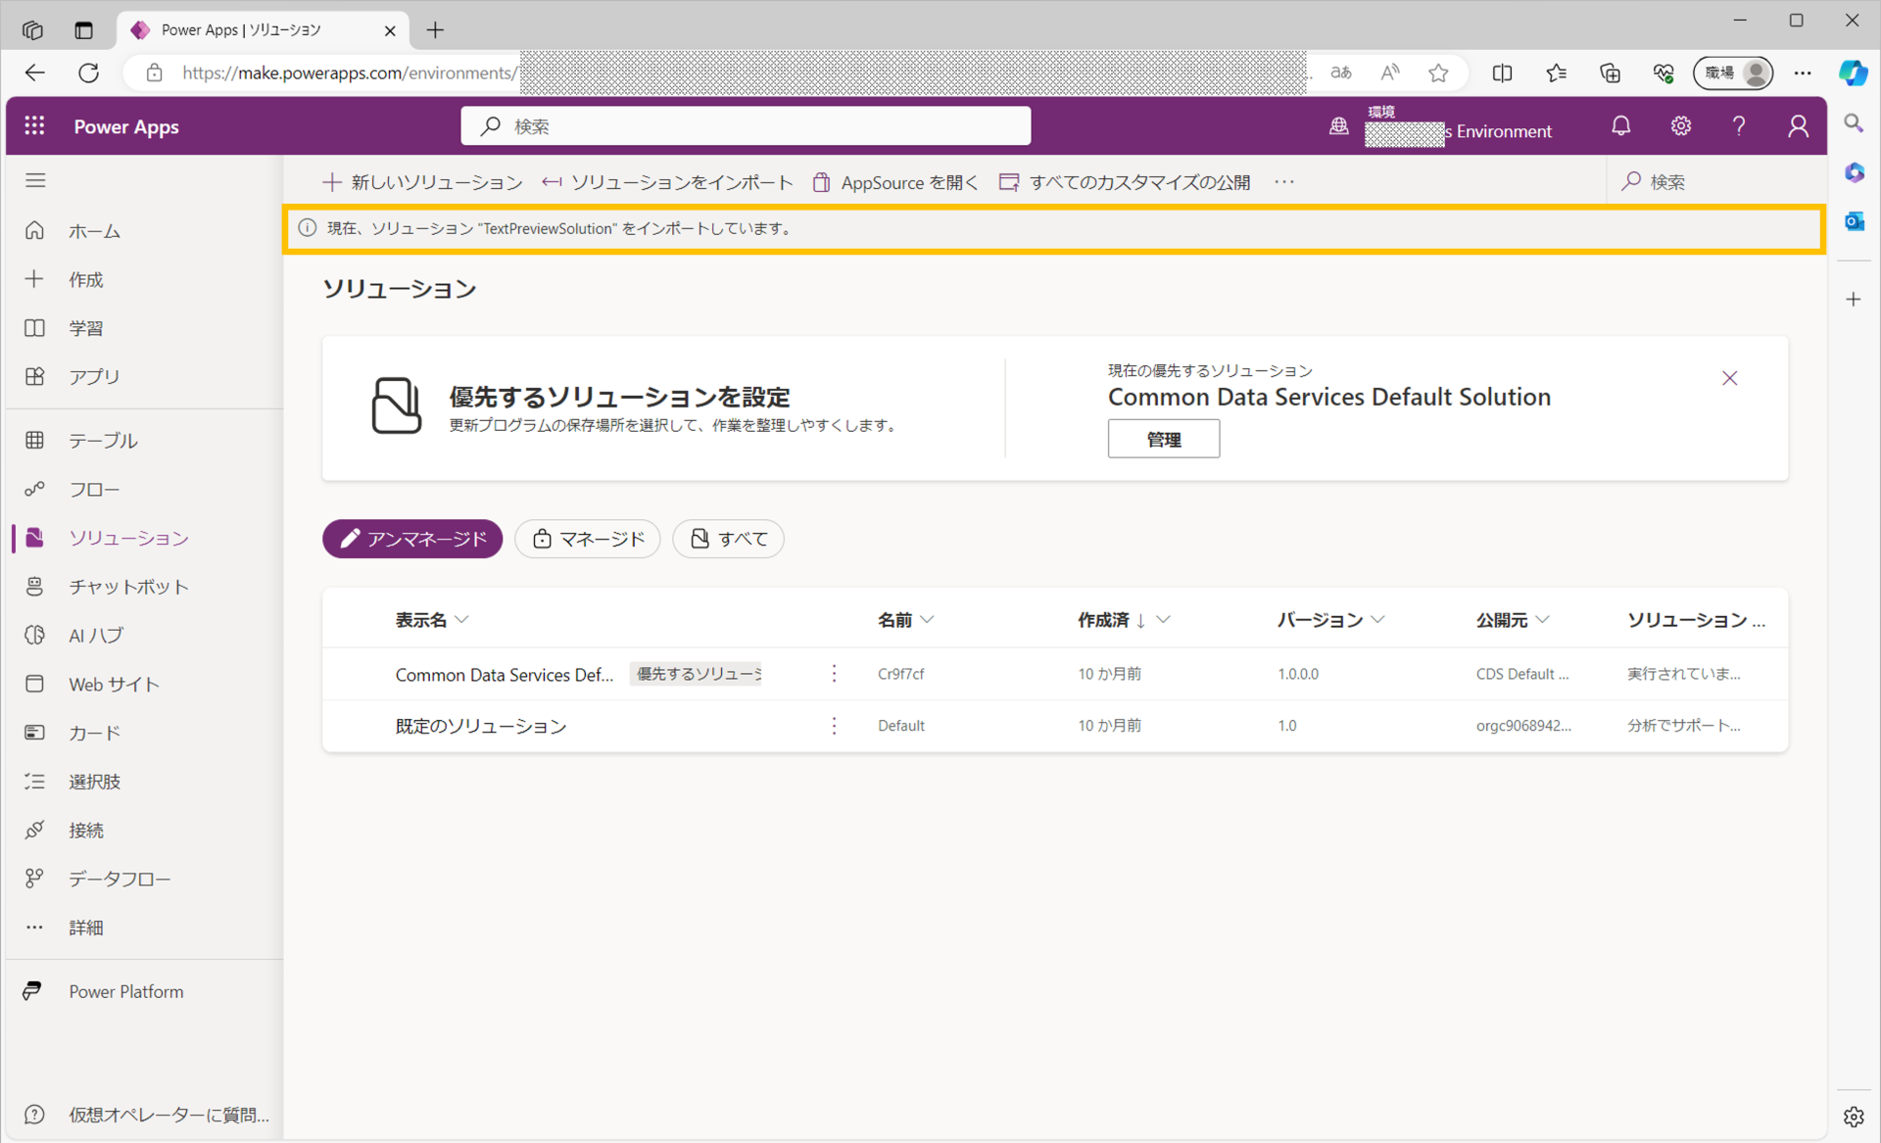The image size is (1881, 1143).
Task: Click the 管理 button
Action: pos(1163,439)
